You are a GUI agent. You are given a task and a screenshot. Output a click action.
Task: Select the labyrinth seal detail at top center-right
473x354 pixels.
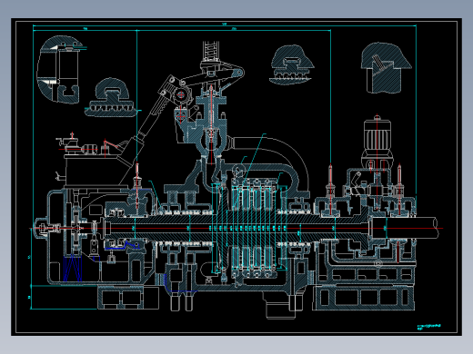point(292,64)
